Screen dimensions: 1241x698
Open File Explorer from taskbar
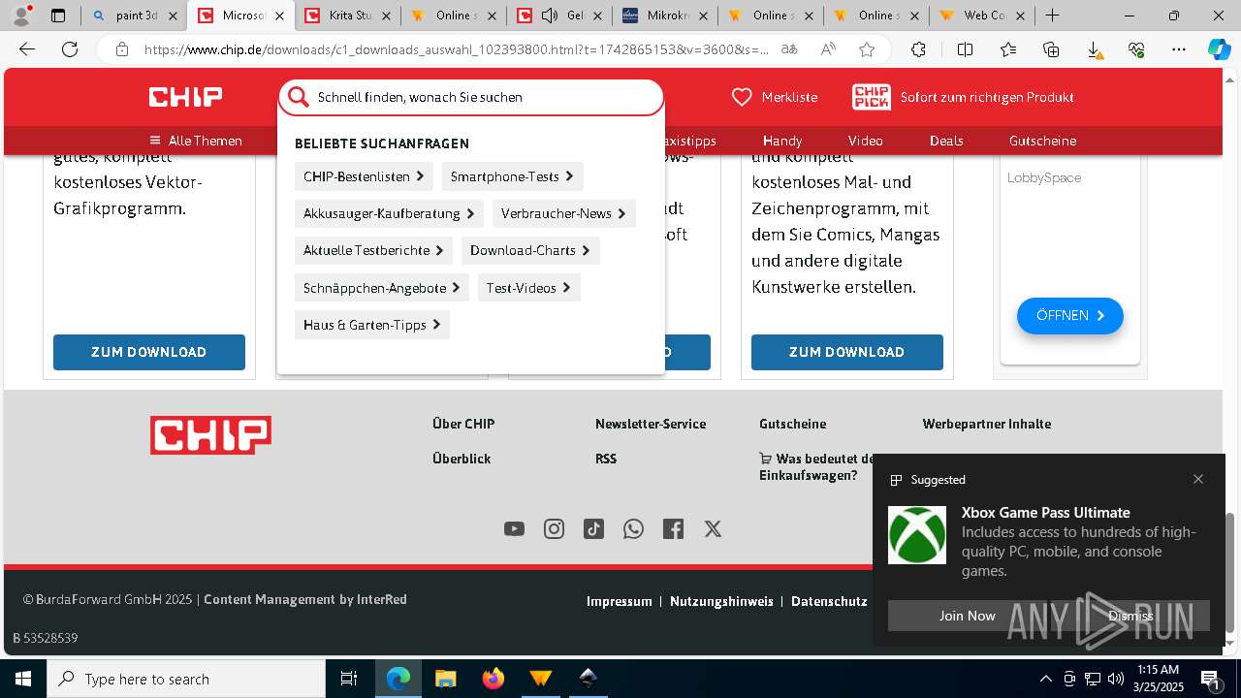(x=445, y=679)
